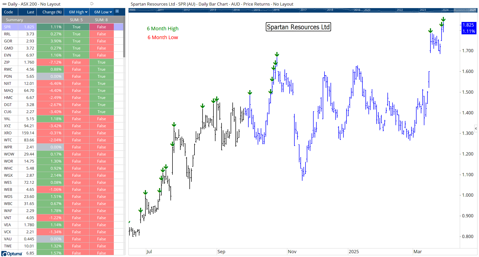Select the WPR code cell
The width and height of the screenshot is (479, 257).
[10, 147]
